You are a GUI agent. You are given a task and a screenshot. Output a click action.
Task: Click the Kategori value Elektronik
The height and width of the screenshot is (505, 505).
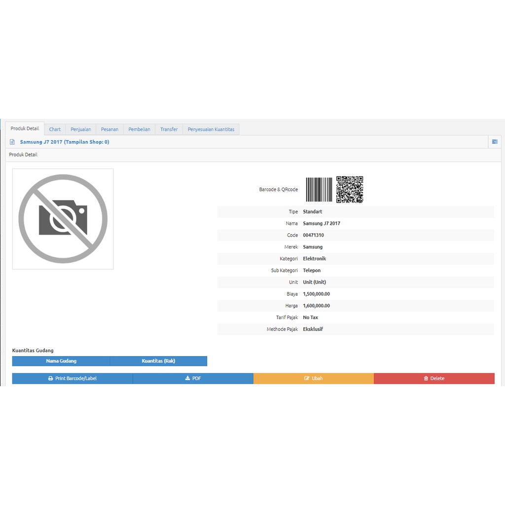(x=314, y=258)
